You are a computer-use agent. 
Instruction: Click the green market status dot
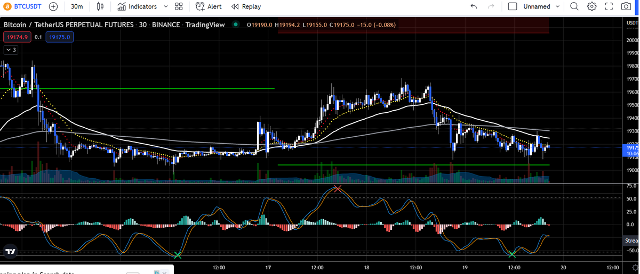236,24
